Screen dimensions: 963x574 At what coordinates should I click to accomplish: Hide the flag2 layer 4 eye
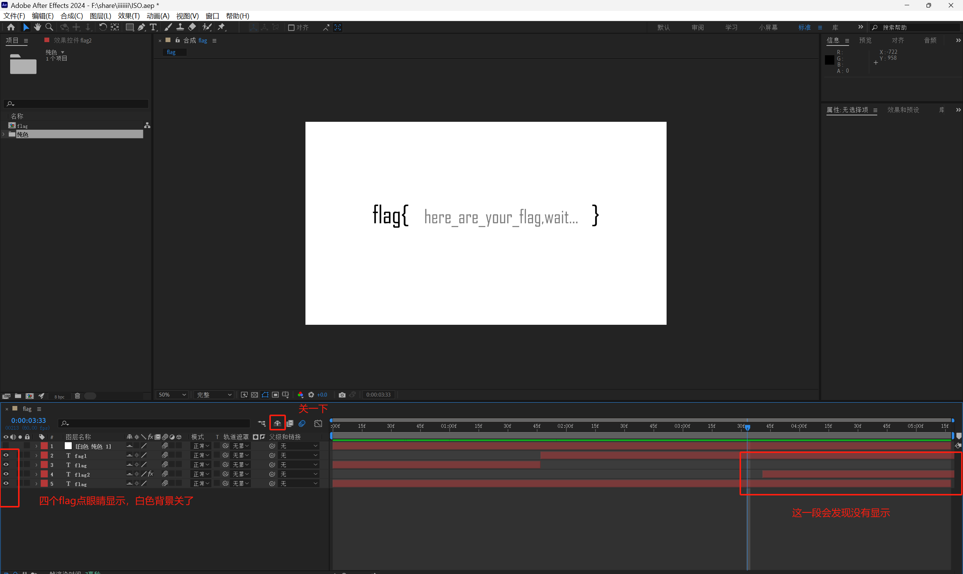tap(6, 474)
